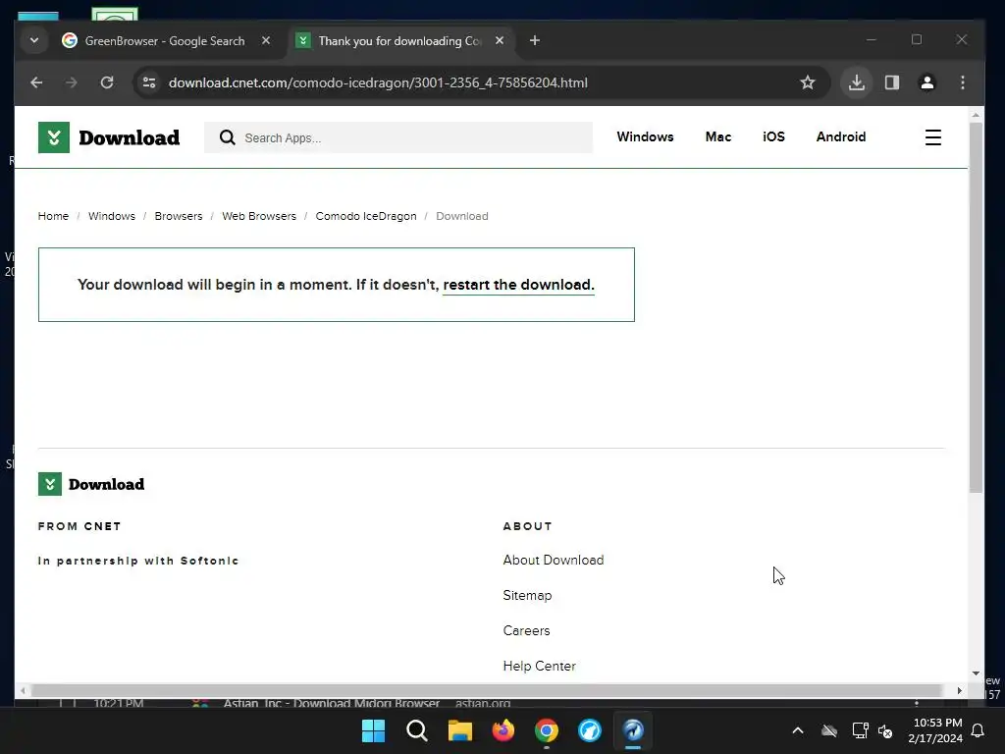This screenshot has width=1005, height=754.
Task: Open Browsers breadcrumb link
Action: click(179, 216)
